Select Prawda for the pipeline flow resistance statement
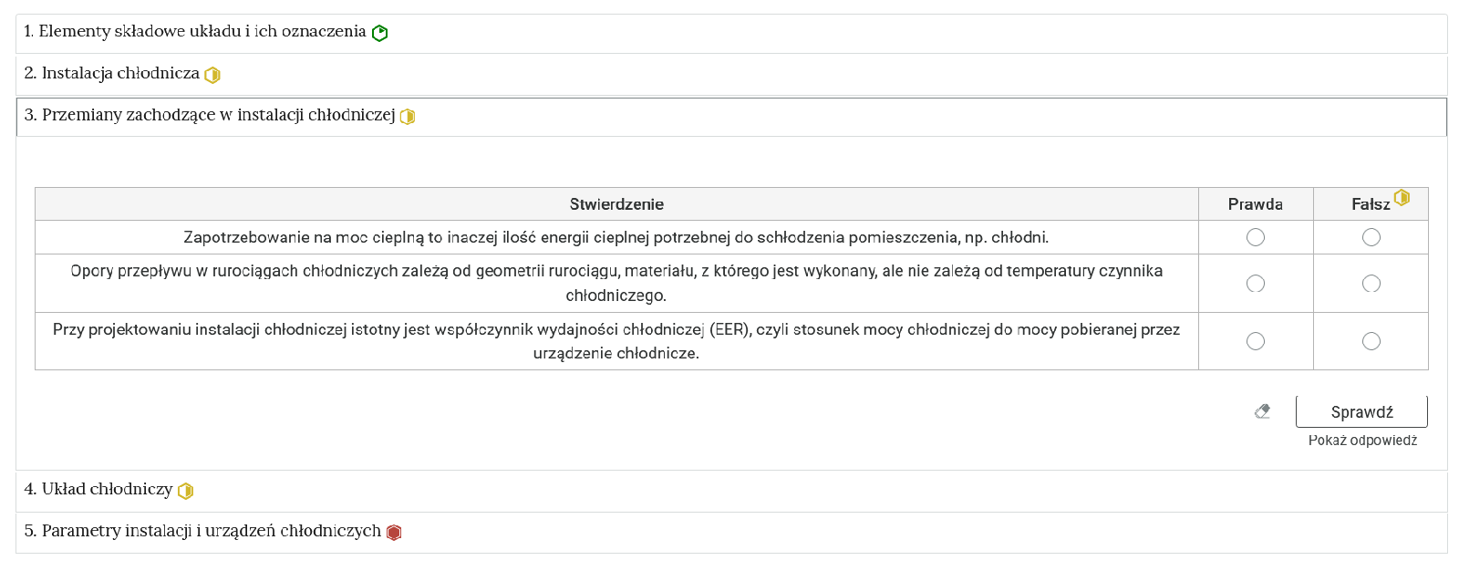The image size is (1459, 571). (1256, 284)
